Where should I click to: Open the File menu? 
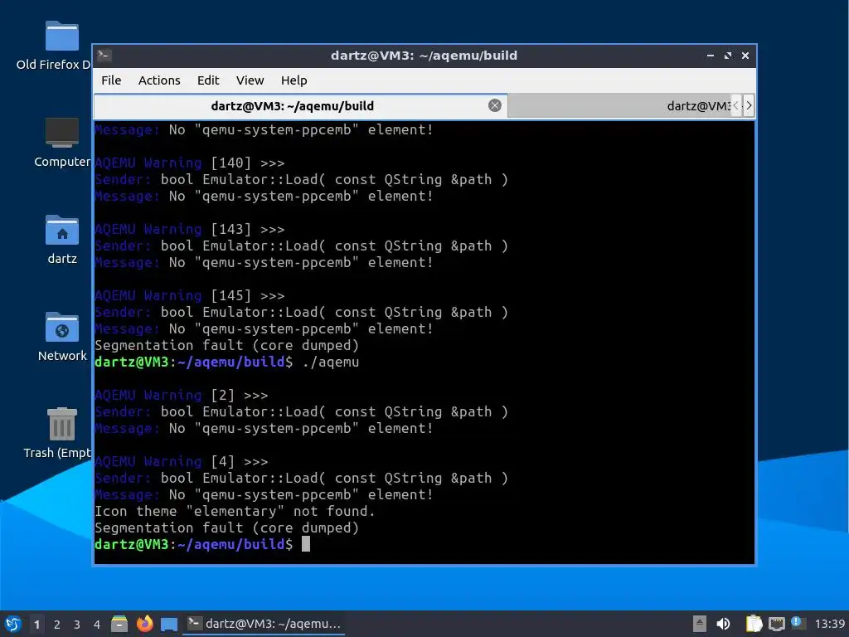[111, 80]
